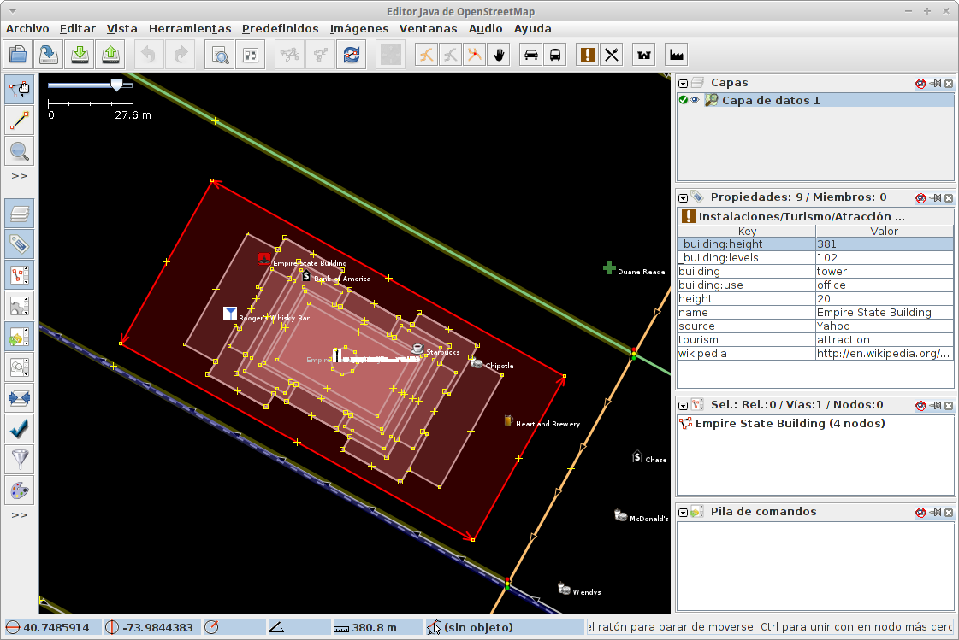959x640 pixels.
Task: Toggle active checkmark of Capa de datos 1
Action: click(684, 100)
